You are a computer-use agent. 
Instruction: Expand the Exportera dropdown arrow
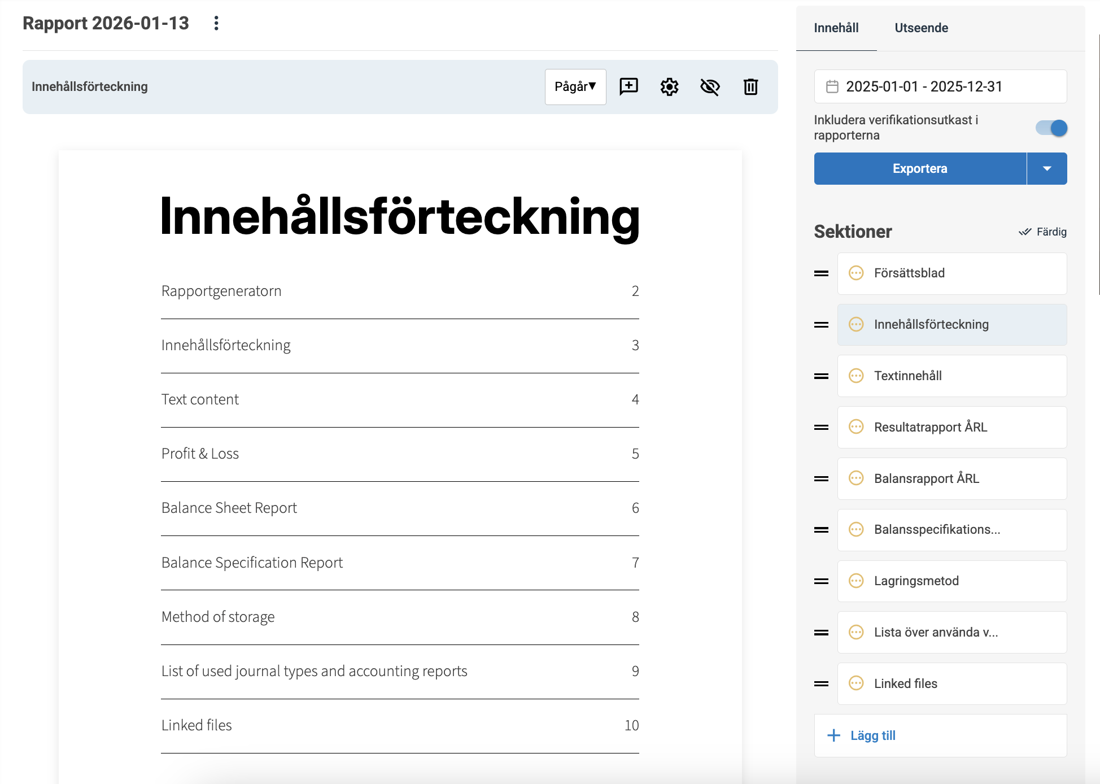(1047, 168)
